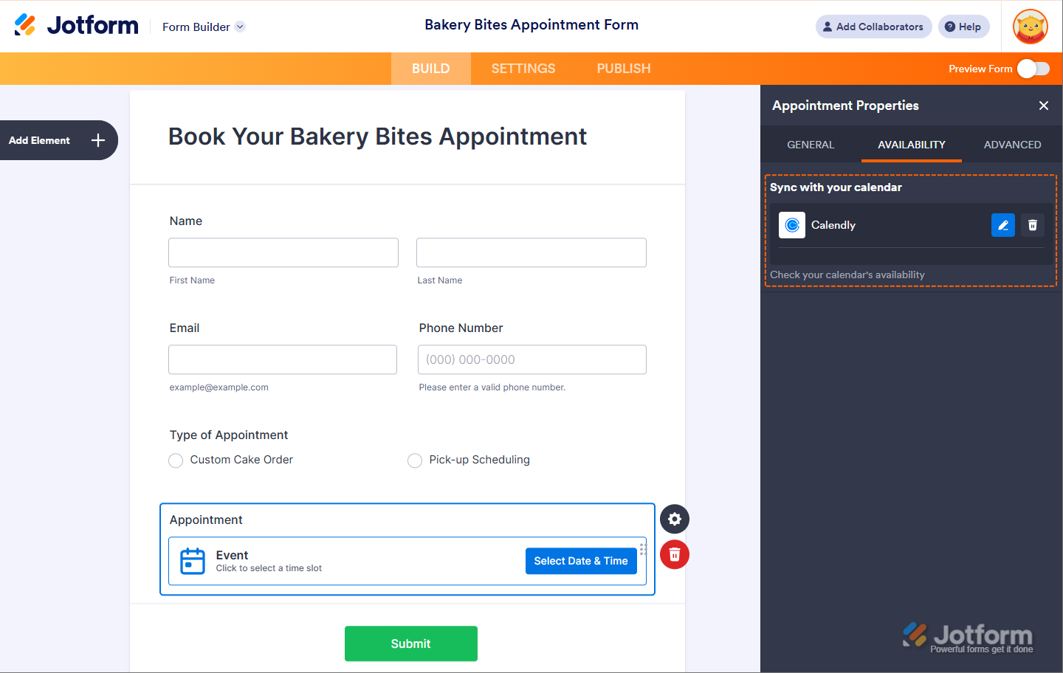Image resolution: width=1063 pixels, height=673 pixels.
Task: Delete the Calendly calendar sync
Action: pos(1033,225)
